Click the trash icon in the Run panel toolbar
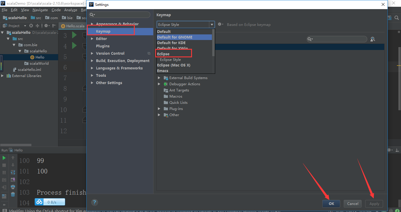The image size is (401, 212). (x=13, y=195)
